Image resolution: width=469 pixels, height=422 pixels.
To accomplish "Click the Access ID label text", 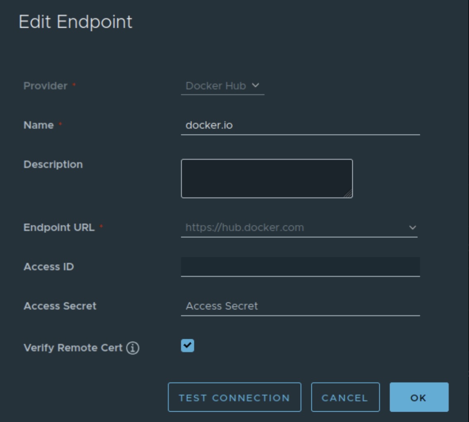I will tap(49, 267).
